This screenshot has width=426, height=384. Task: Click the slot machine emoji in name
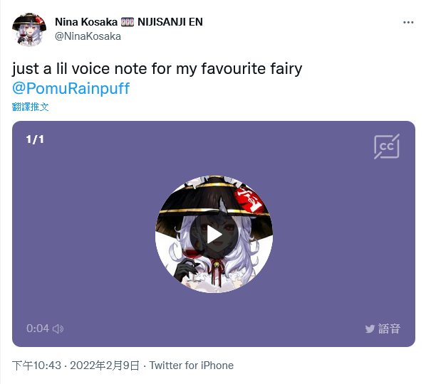128,22
